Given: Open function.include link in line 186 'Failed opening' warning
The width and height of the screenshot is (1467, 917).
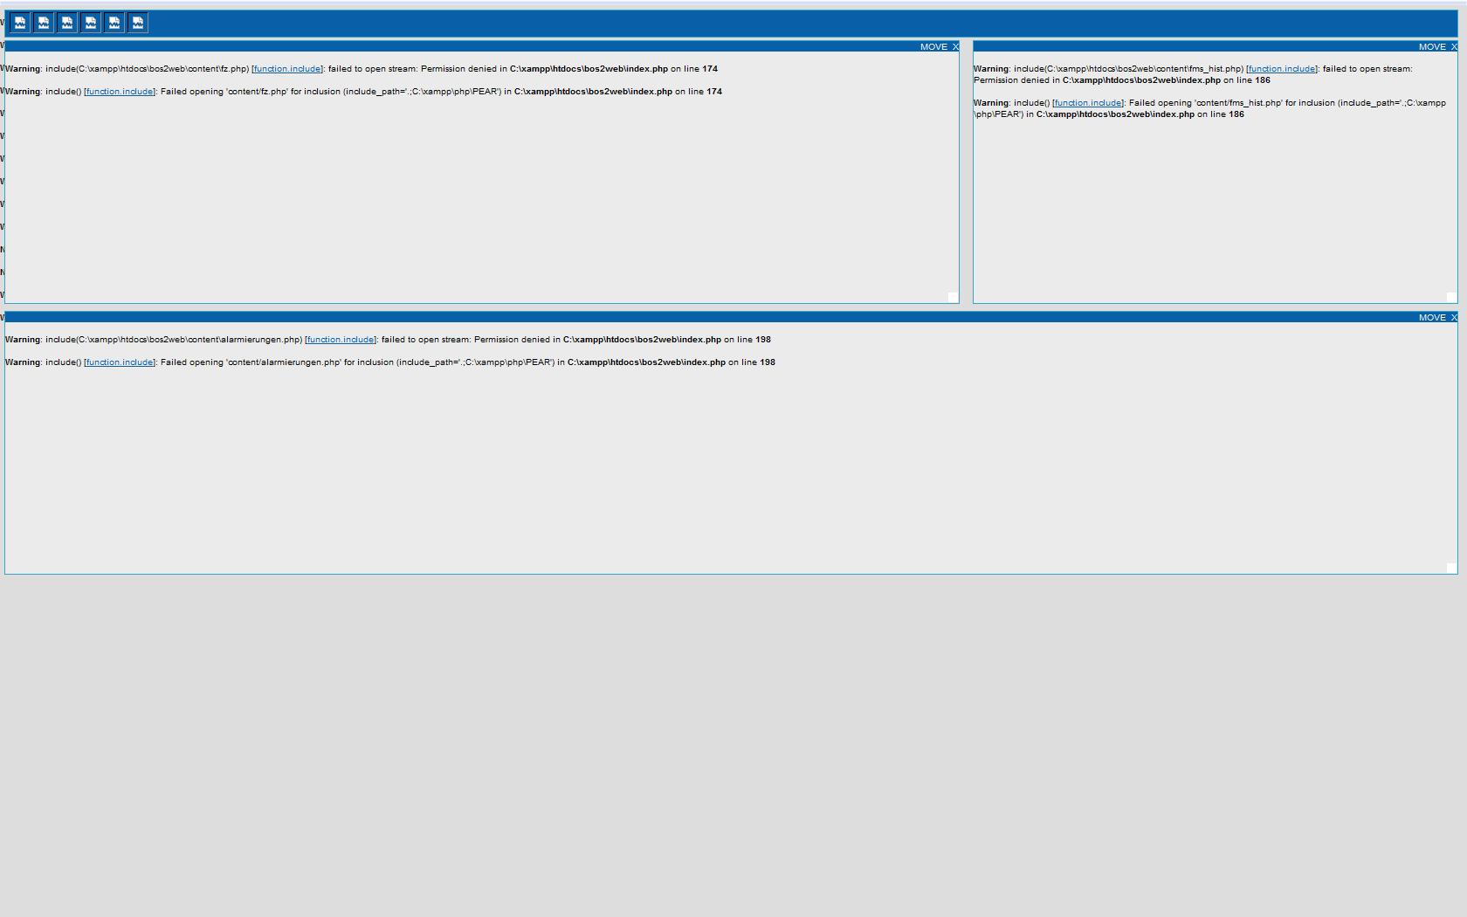Looking at the screenshot, I should (1087, 103).
